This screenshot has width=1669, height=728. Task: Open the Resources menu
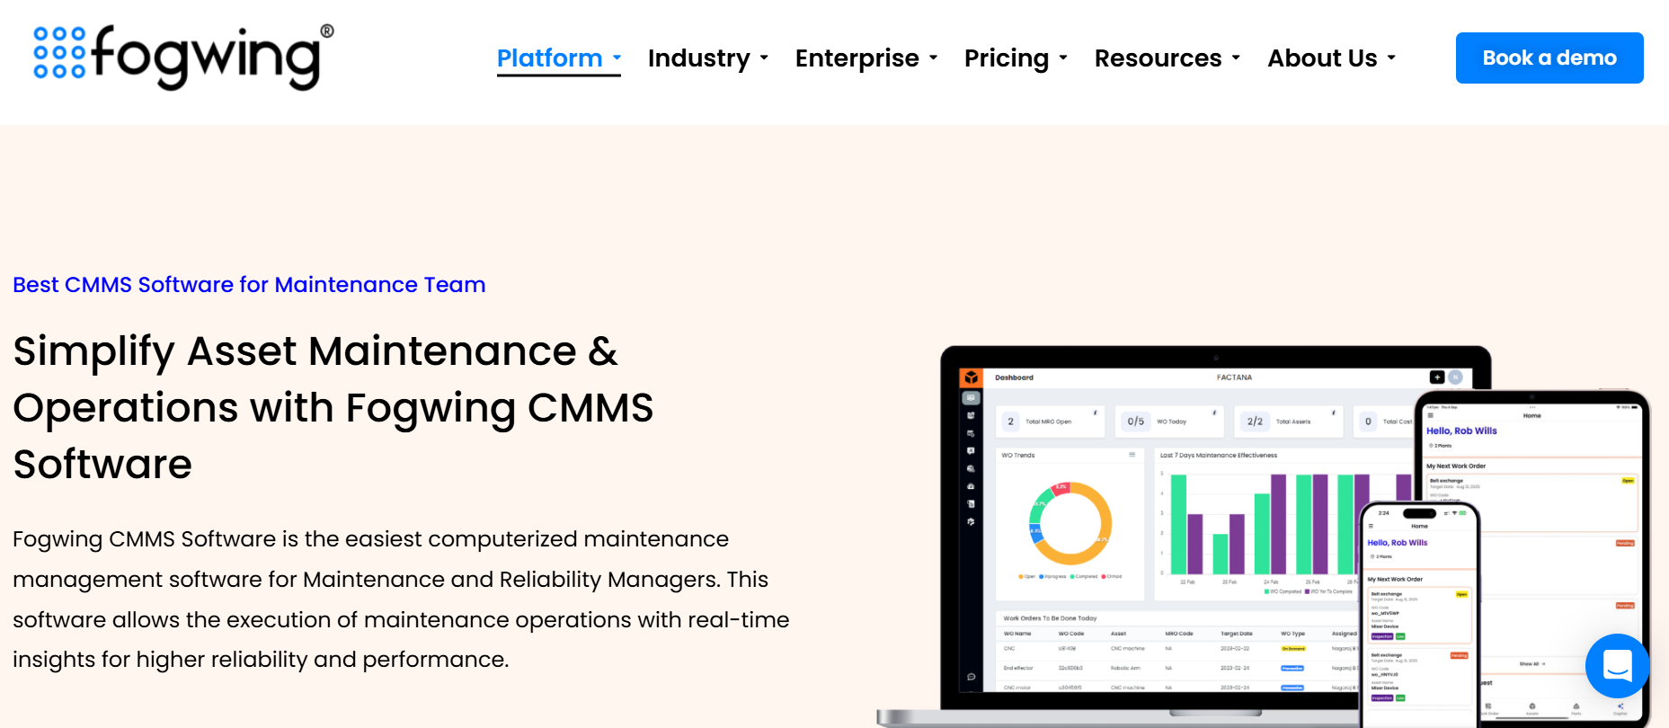click(x=1158, y=58)
